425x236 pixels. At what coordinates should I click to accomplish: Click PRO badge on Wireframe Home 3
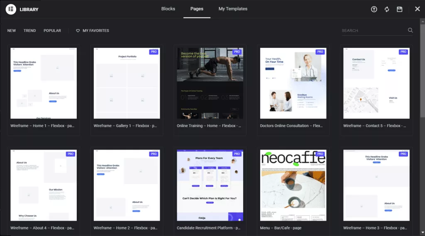[403, 154]
